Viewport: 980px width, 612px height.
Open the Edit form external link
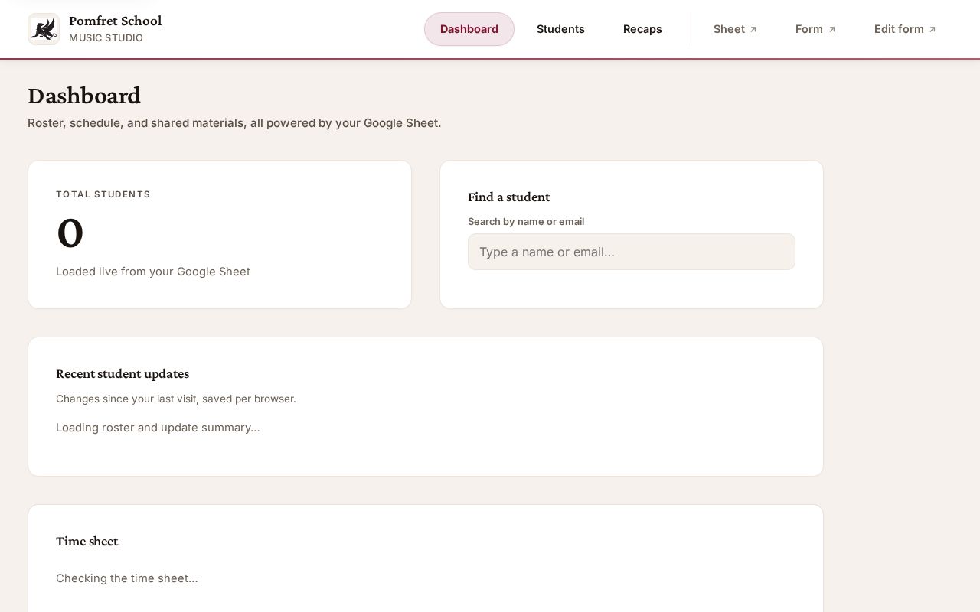pyautogui.click(x=905, y=29)
